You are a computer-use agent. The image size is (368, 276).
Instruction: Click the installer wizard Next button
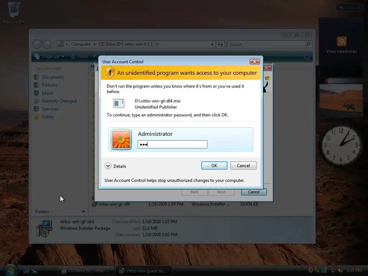[221, 192]
